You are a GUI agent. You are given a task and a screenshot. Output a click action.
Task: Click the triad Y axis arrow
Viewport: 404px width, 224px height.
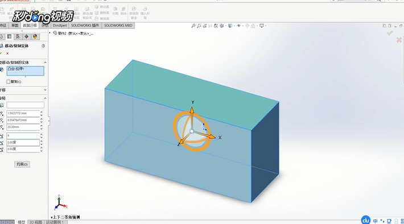pyautogui.click(x=192, y=111)
